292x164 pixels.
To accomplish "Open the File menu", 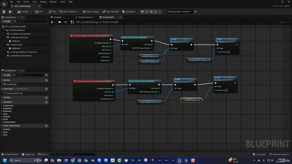I will point(11,2).
